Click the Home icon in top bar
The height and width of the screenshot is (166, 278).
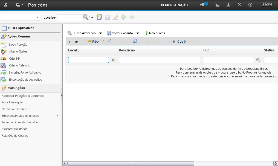[5, 5]
